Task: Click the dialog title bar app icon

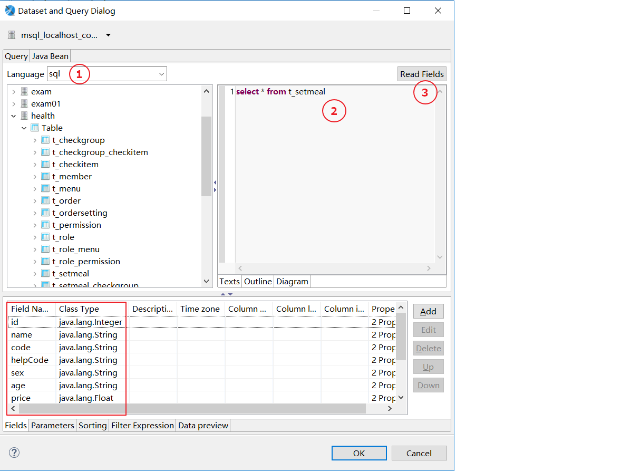Action: click(x=10, y=11)
